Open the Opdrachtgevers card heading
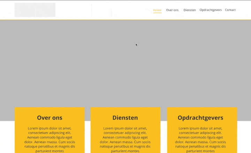251x153 pixels. tap(200, 118)
